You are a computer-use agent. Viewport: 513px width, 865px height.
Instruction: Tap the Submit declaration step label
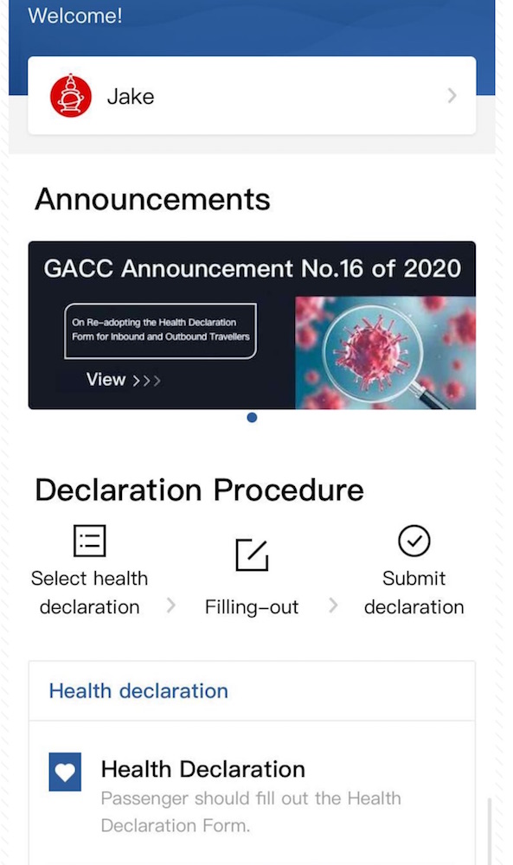414,593
